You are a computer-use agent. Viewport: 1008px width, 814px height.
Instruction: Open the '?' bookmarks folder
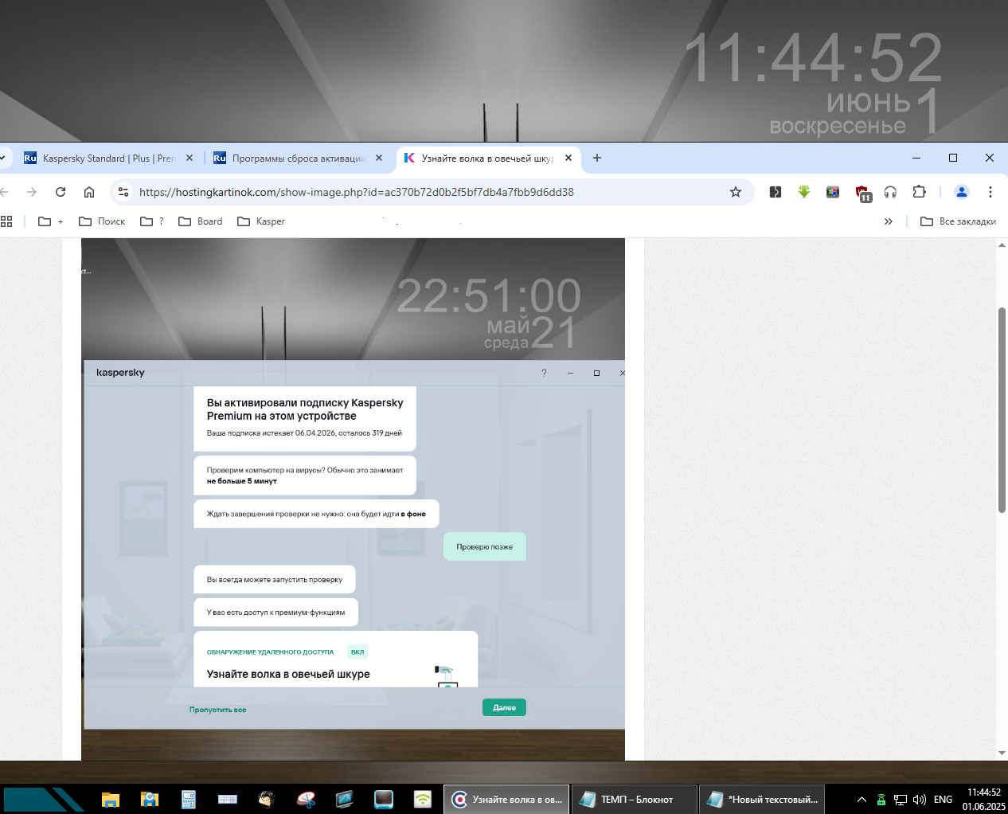click(x=152, y=221)
